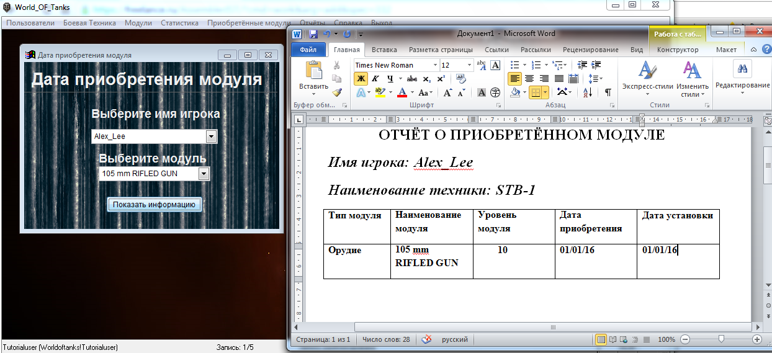Open Express Styles (Экспресс-стили) gallery
This screenshot has width=772, height=353.
(x=647, y=79)
